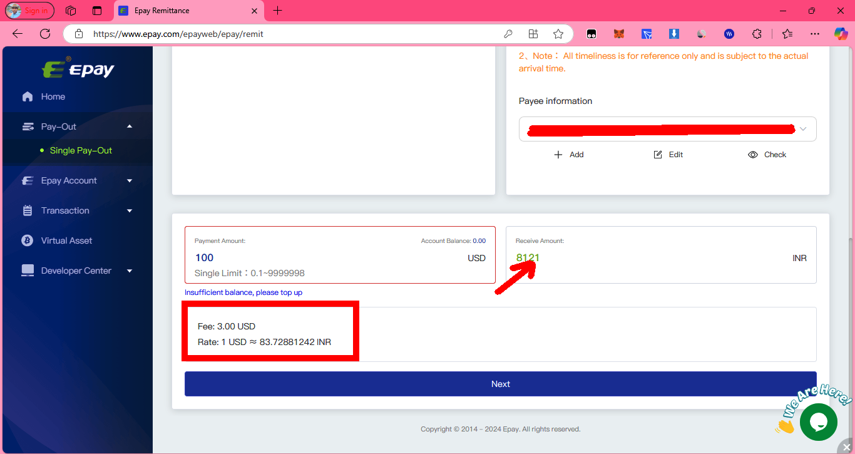Open the Extensions puzzle-piece menu
Image resolution: width=855 pixels, height=454 pixels.
click(x=757, y=34)
